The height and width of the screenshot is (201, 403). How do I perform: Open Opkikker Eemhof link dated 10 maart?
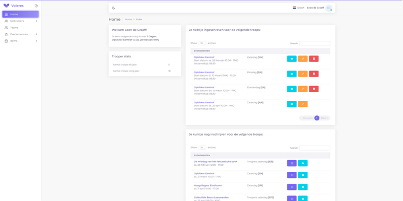click(x=204, y=72)
